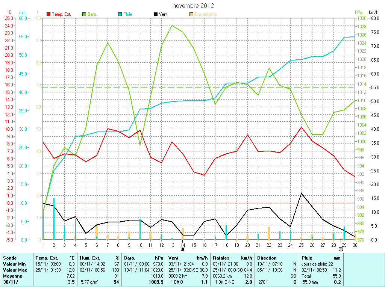Click the hPa axis unit label

coord(359,12)
